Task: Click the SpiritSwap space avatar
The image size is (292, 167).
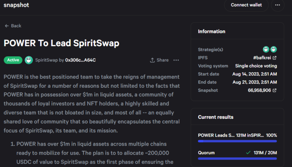Action: [29, 60]
